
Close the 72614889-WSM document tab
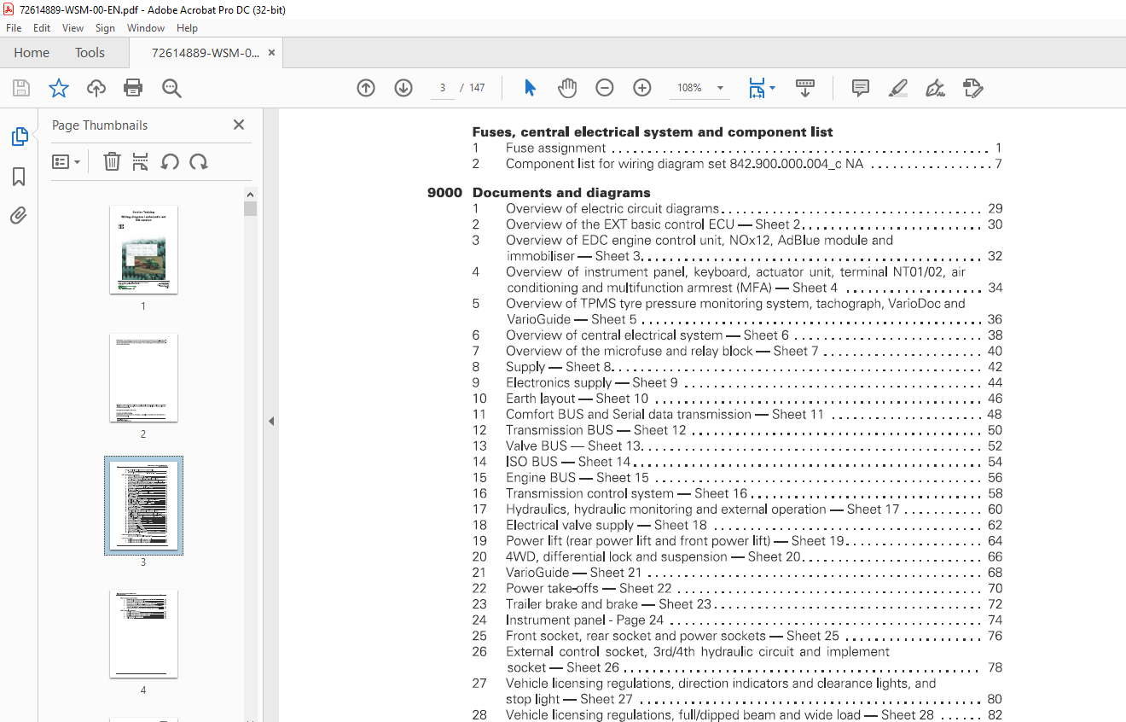271,52
